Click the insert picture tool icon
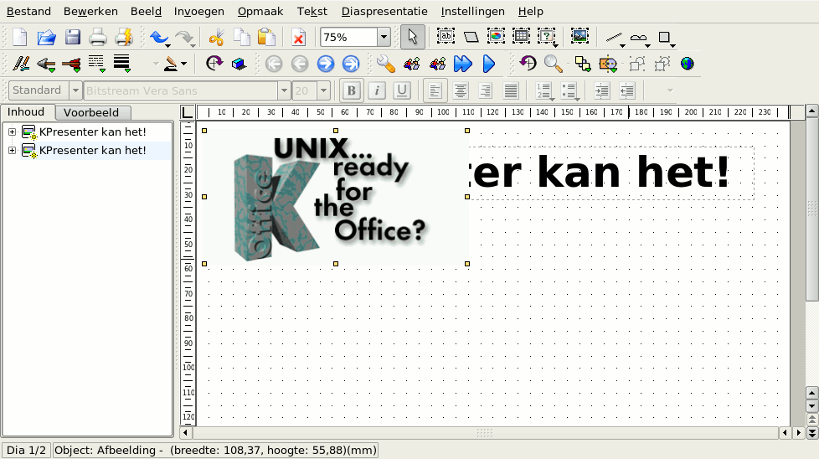 [x=579, y=37]
